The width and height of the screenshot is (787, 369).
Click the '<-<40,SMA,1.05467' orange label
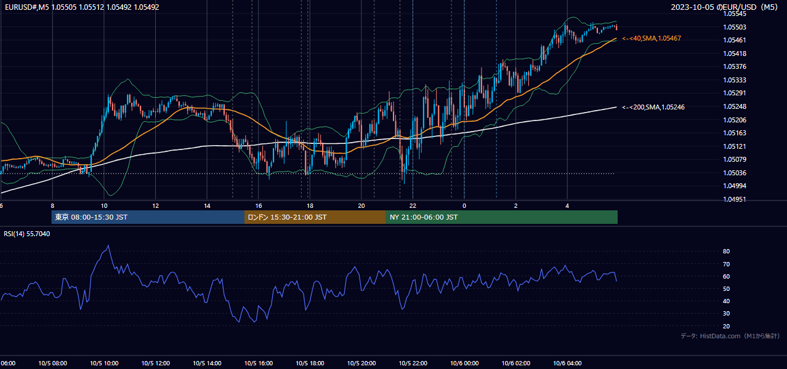(x=652, y=38)
